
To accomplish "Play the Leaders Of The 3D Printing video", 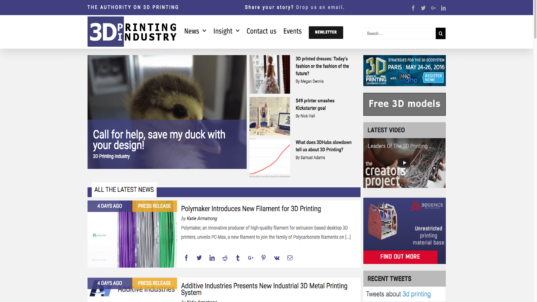I will click(404, 163).
